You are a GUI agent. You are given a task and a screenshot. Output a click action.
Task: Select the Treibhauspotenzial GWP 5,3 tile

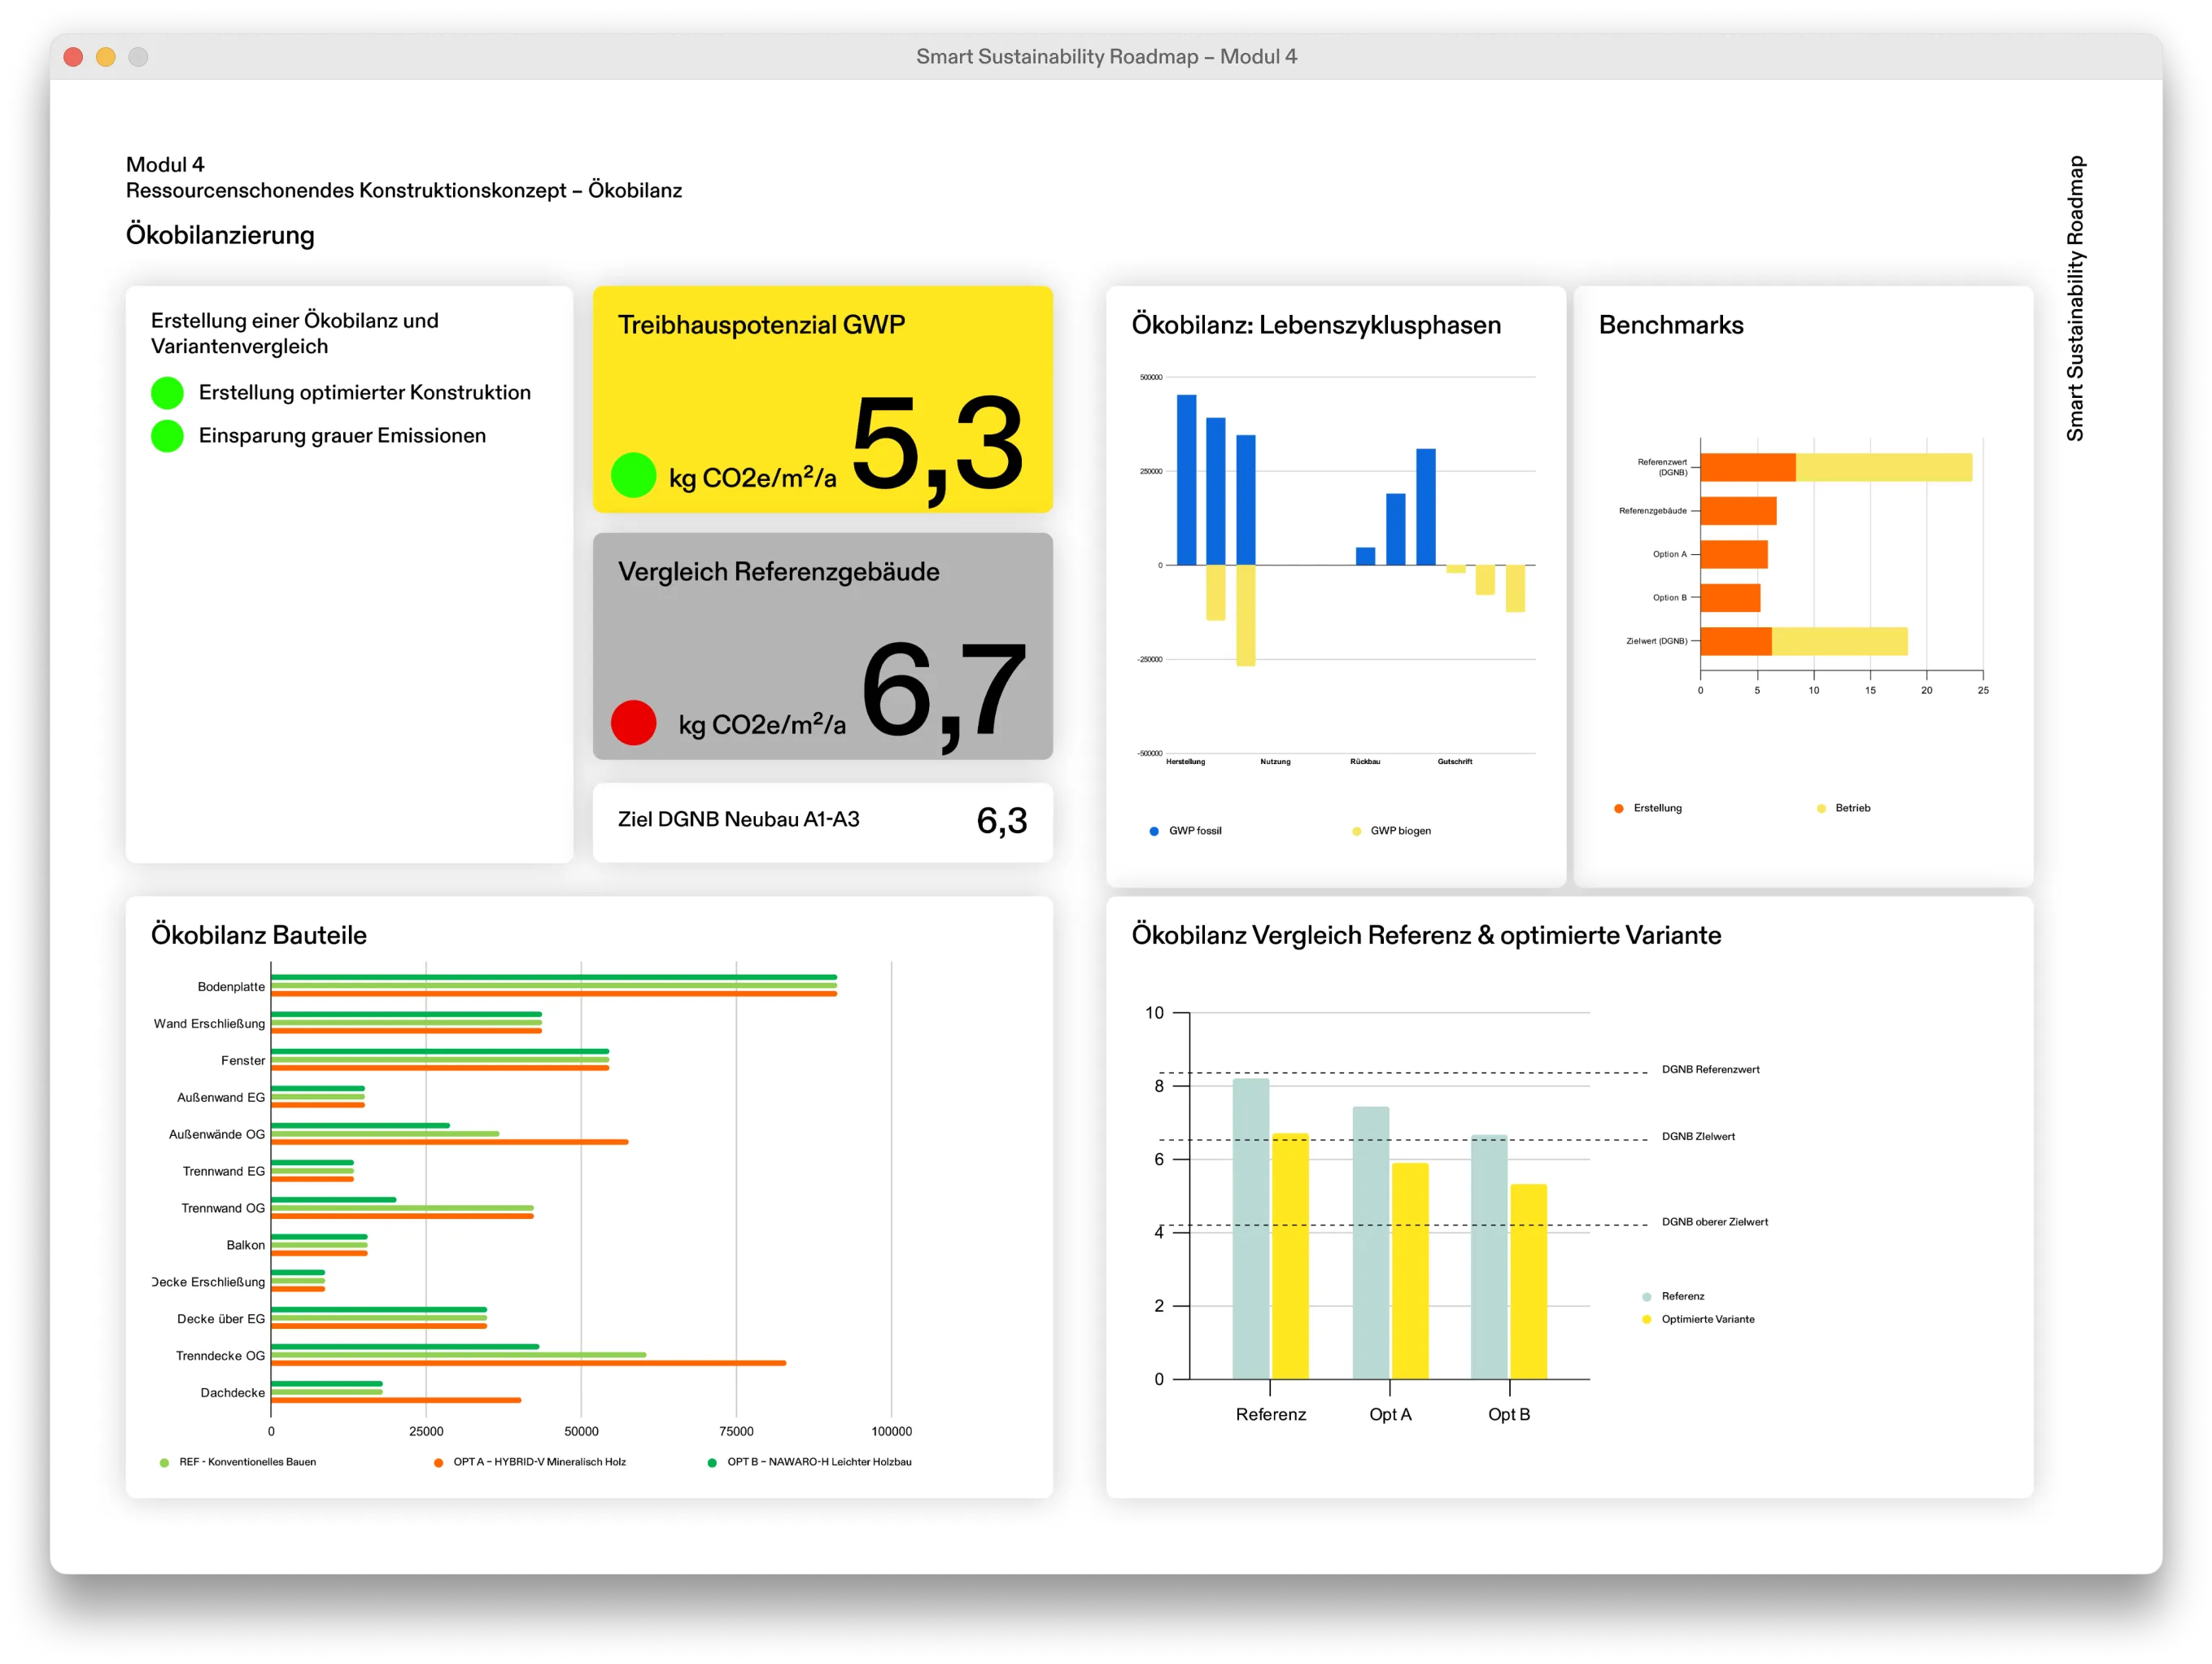(x=822, y=399)
